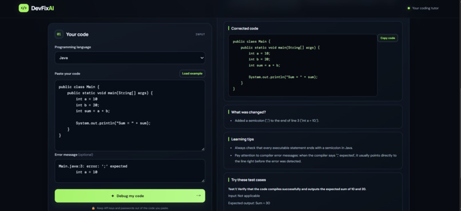The width and height of the screenshot is (461, 211).
Task: Click the arrow icon on the Debug button
Action: point(198,196)
